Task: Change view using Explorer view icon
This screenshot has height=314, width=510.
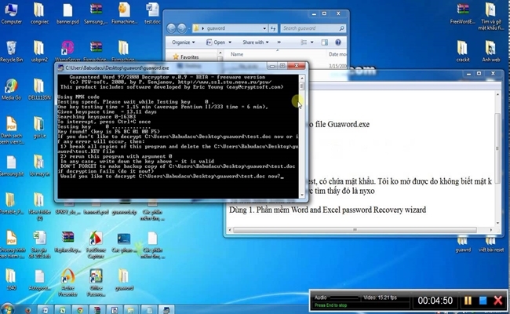Action: [x=304, y=42]
